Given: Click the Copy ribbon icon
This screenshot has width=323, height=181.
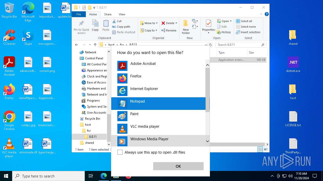Looking at the screenshot, I should tap(95, 26).
